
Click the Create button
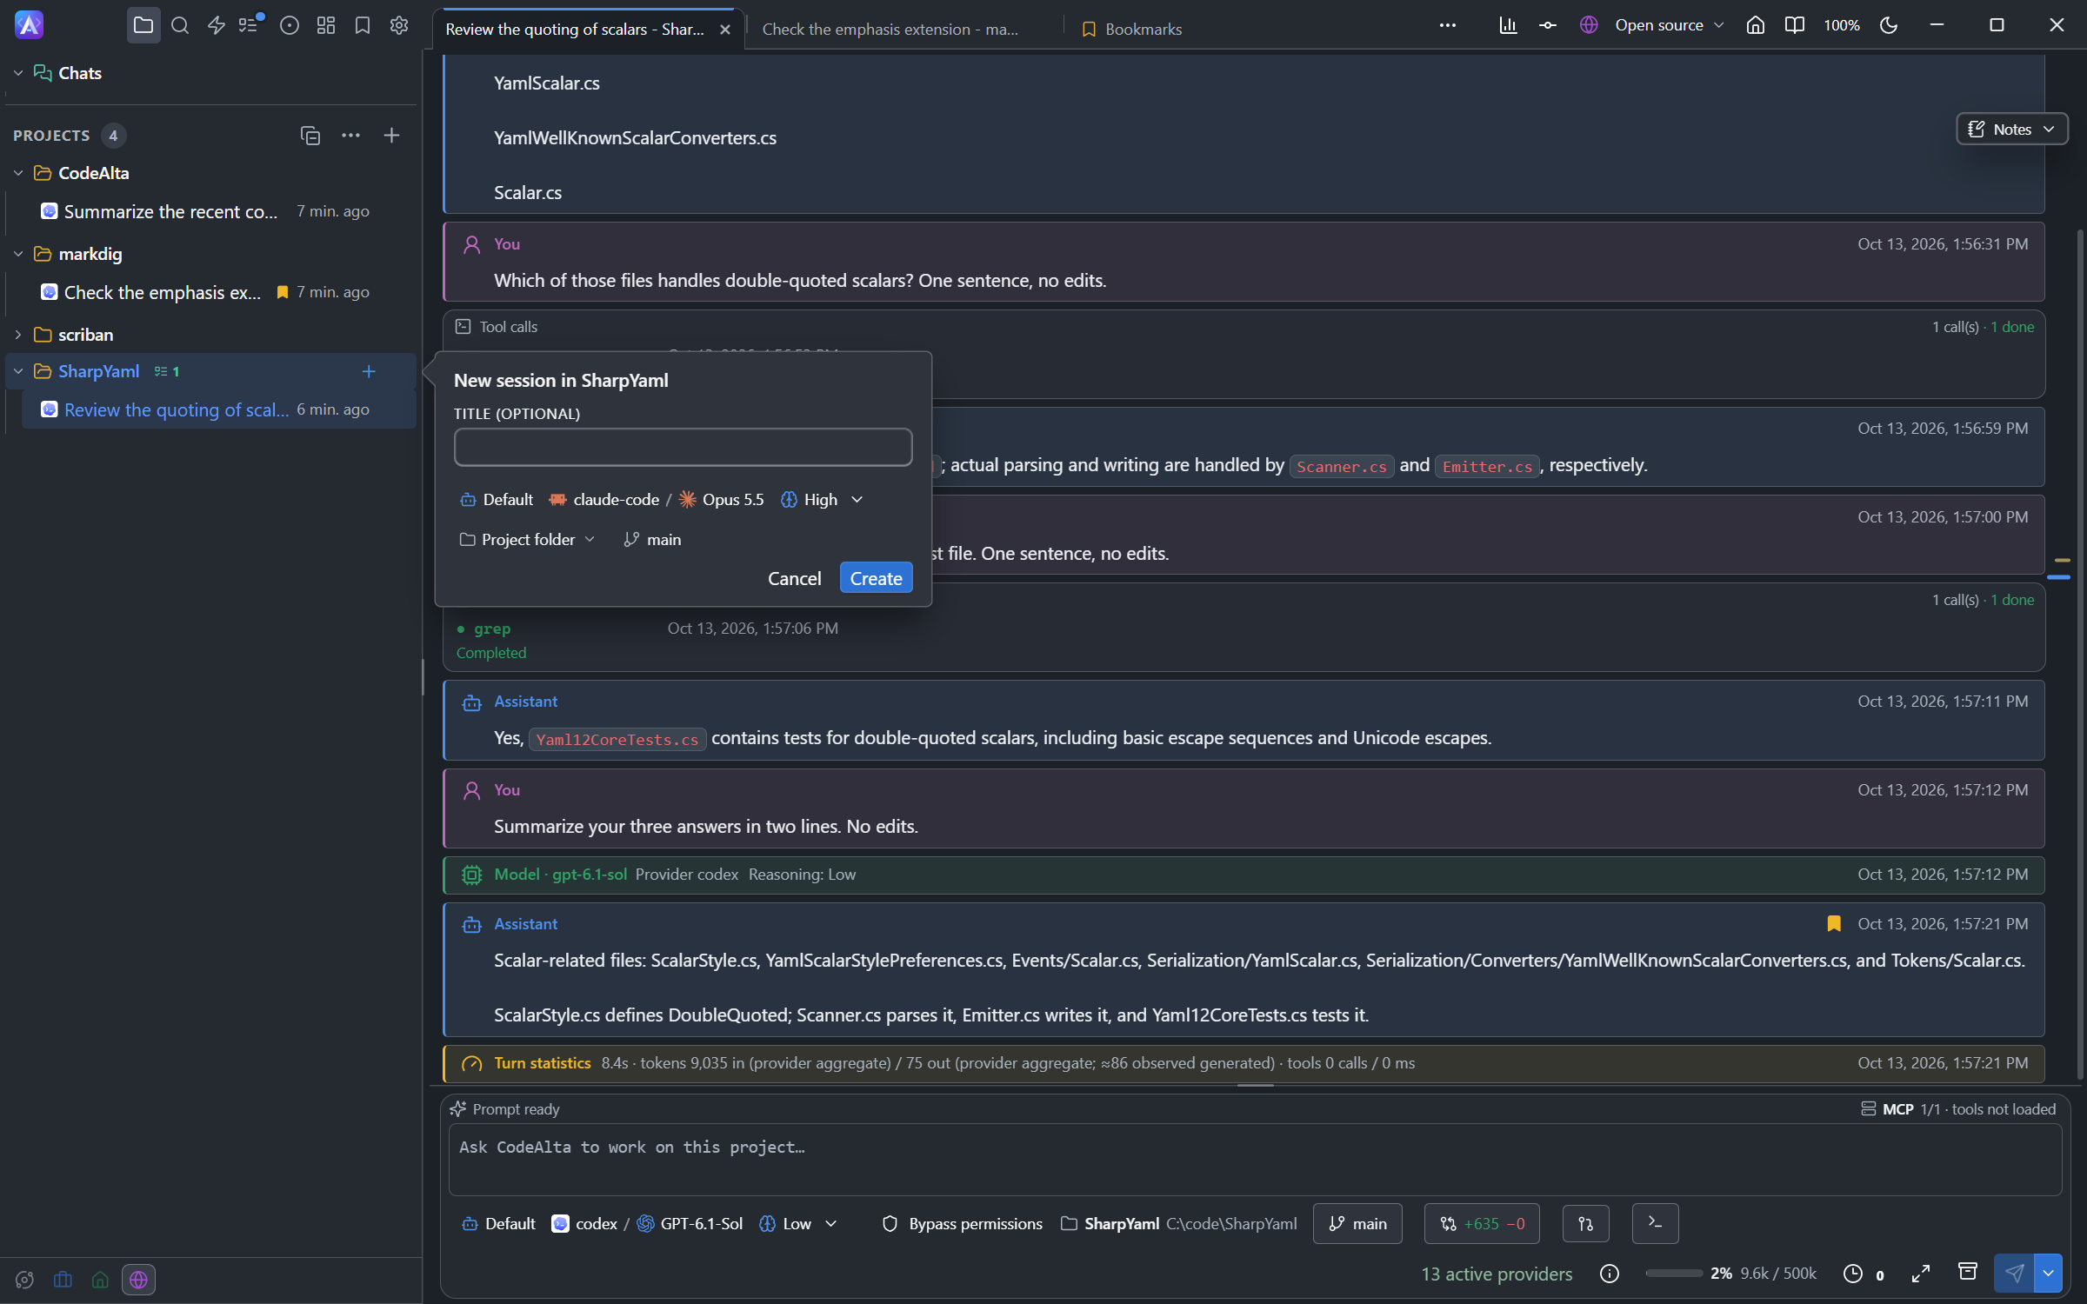[876, 578]
